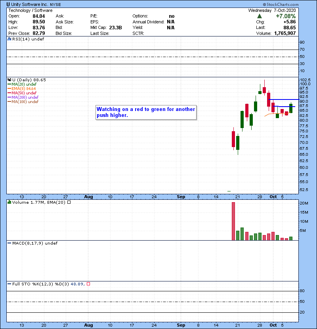Click the 'Unity Software Inc.' chart title
Image resolution: width=317 pixels, height=329 pixels.
pos(29,4)
